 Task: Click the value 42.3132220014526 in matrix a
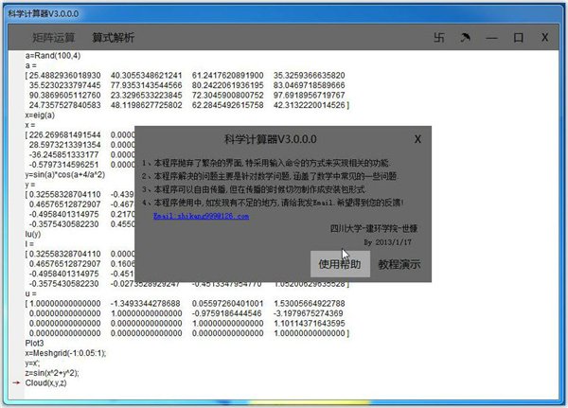309,105
